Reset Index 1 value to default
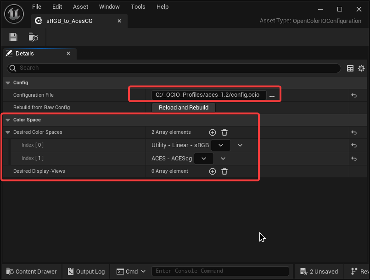Screen dimensions: 370x280 354,159
